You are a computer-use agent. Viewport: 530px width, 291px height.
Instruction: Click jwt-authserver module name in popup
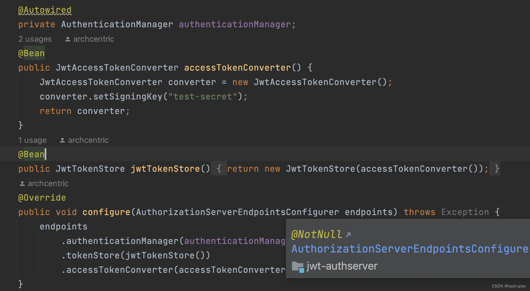pyautogui.click(x=342, y=266)
